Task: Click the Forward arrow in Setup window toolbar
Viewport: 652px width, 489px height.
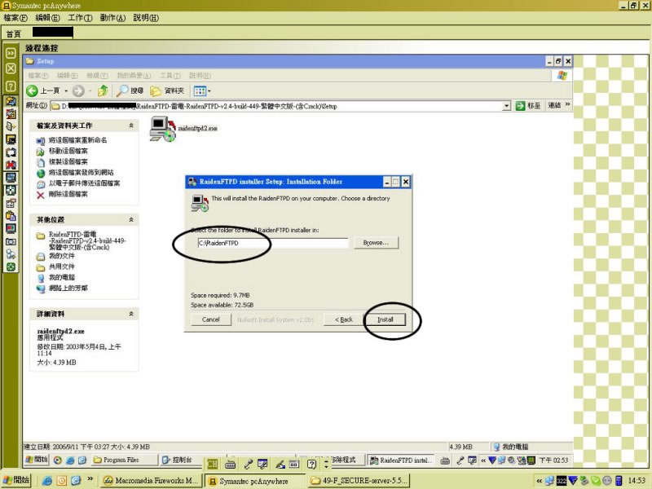Action: (78, 90)
